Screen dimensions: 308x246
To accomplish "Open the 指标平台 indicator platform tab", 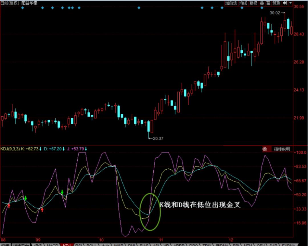I will coord(21,245).
